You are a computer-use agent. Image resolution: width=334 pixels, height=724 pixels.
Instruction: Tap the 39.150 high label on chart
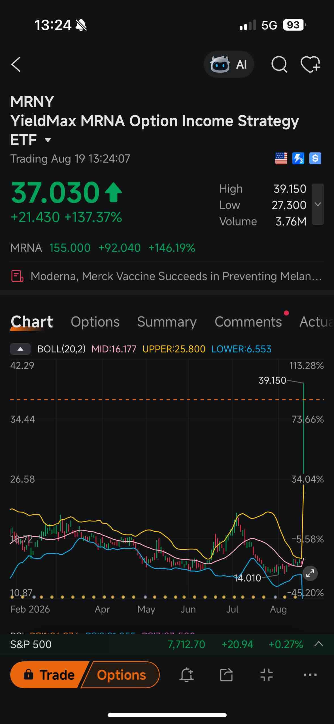pyautogui.click(x=272, y=380)
